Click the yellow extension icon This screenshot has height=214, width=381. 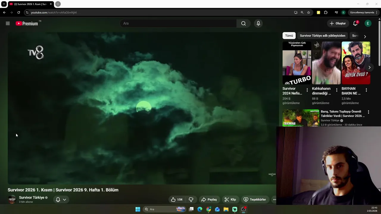point(318,12)
